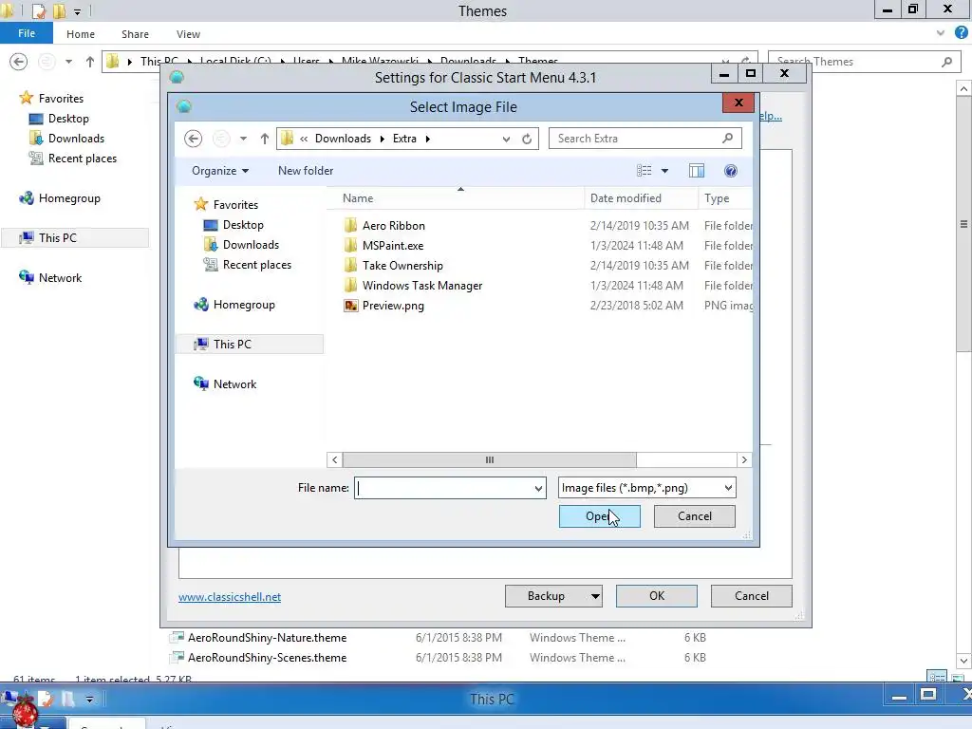Select Downloads in Themes window sidebar
Image resolution: width=972 pixels, height=729 pixels.
[76, 139]
